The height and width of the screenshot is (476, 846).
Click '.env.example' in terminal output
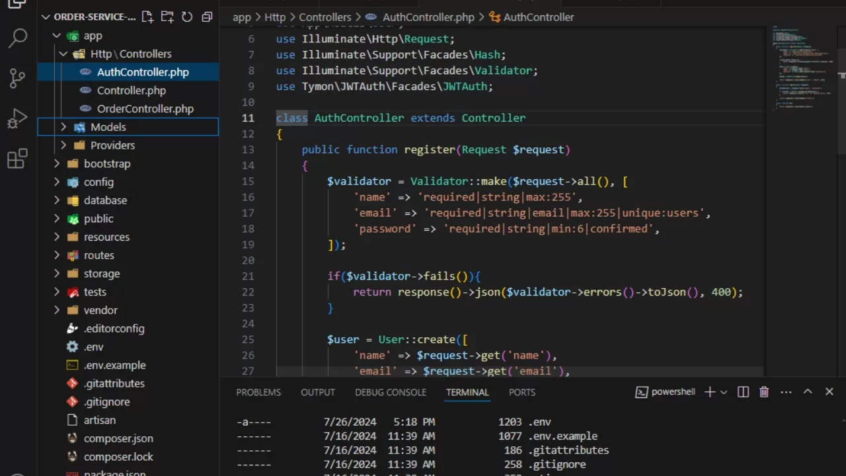pos(562,436)
